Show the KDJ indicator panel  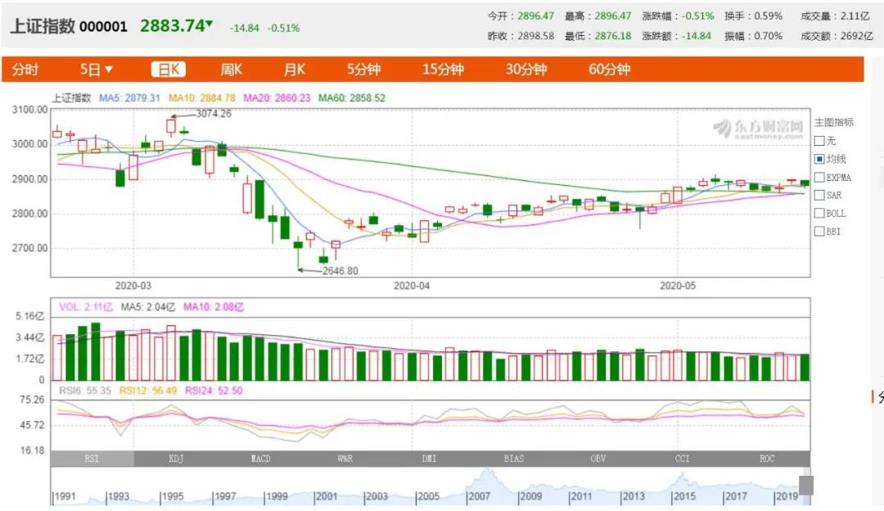pyautogui.click(x=176, y=459)
